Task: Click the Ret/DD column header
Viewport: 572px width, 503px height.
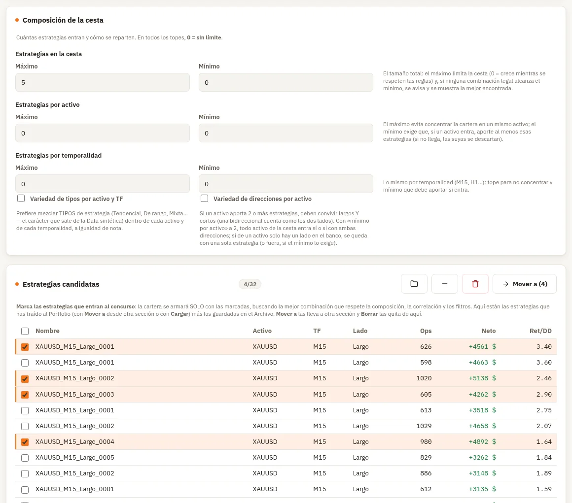Action: (x=540, y=331)
